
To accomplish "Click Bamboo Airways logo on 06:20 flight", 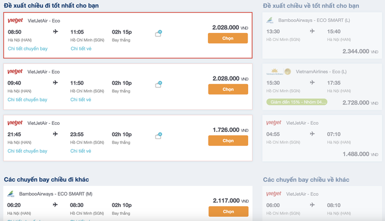I will [x=11, y=194].
